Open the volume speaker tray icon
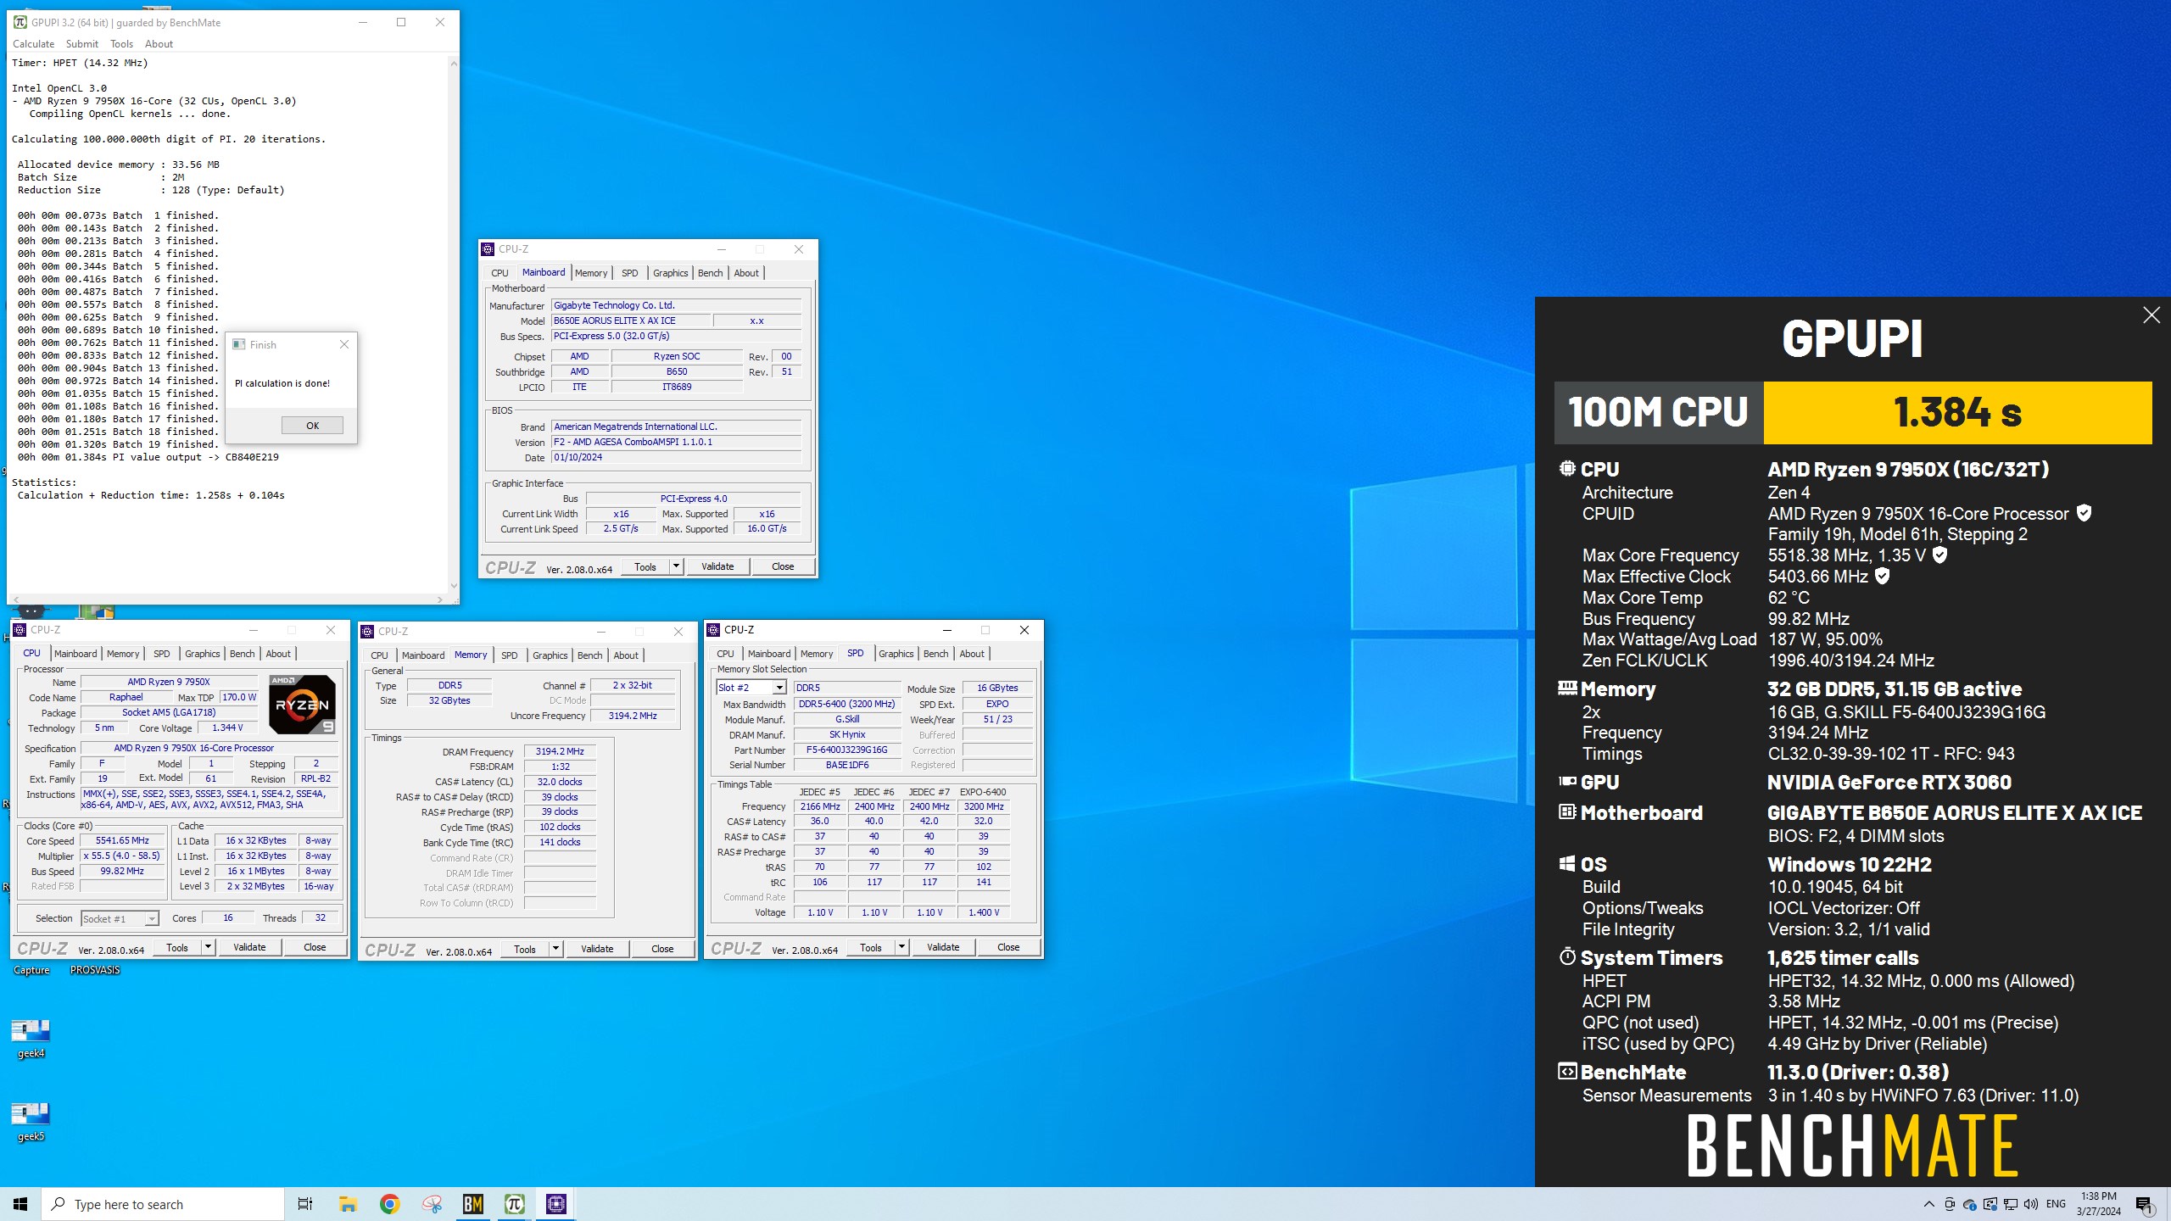Screen dimensions: 2171x1221 pyautogui.click(x=2030, y=1204)
